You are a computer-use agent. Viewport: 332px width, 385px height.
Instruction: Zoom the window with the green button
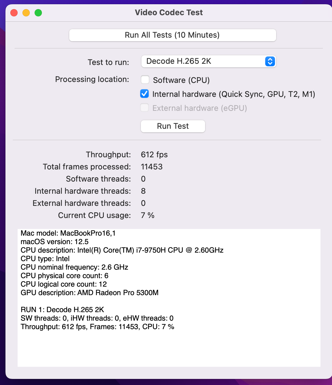[38, 13]
